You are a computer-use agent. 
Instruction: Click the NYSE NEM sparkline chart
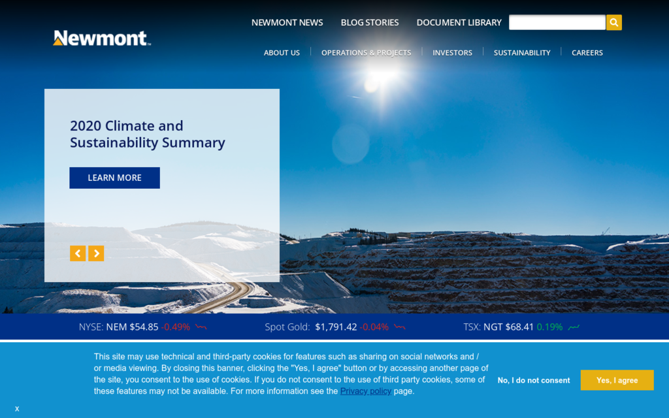(x=203, y=327)
